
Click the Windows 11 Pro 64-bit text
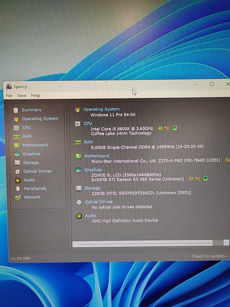click(x=113, y=115)
